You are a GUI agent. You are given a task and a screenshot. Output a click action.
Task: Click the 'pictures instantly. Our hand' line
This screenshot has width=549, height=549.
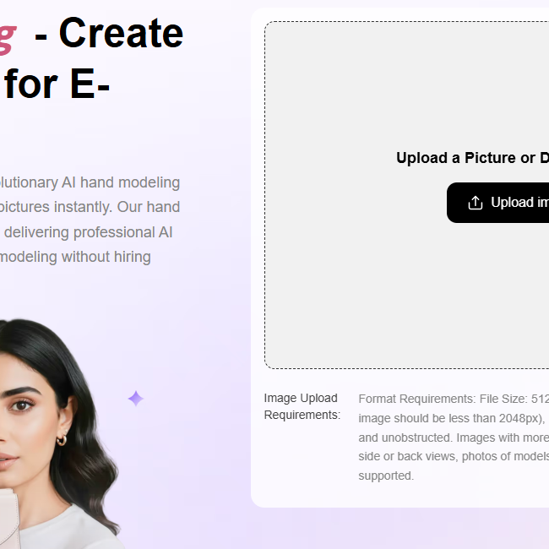pyautogui.click(x=90, y=207)
